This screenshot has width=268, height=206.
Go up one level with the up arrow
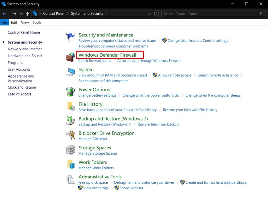[x=28, y=14]
